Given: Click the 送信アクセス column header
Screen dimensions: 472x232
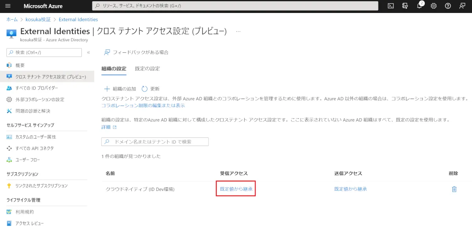Looking at the screenshot, I should (348, 173).
